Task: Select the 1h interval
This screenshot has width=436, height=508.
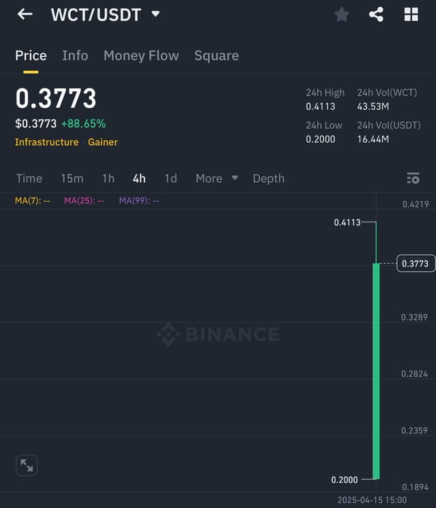Action: pos(108,179)
